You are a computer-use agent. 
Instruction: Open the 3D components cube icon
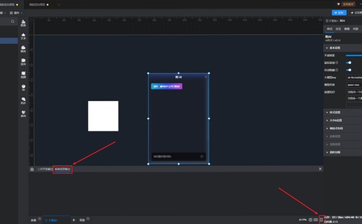click(x=23, y=88)
